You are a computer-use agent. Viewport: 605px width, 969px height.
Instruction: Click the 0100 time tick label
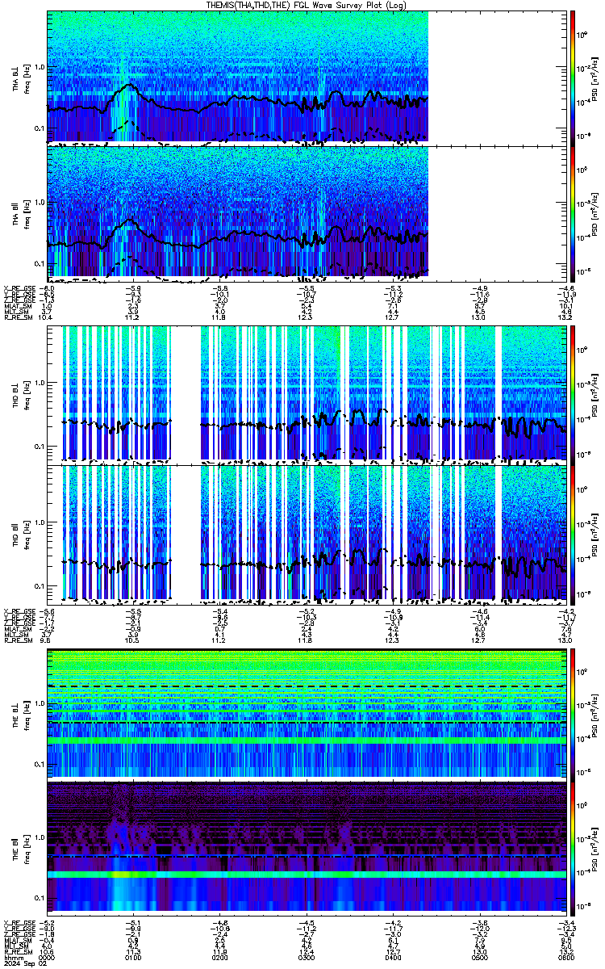pyautogui.click(x=133, y=958)
